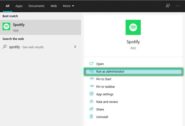Click the Spotify icon in best match

coord(6,26)
